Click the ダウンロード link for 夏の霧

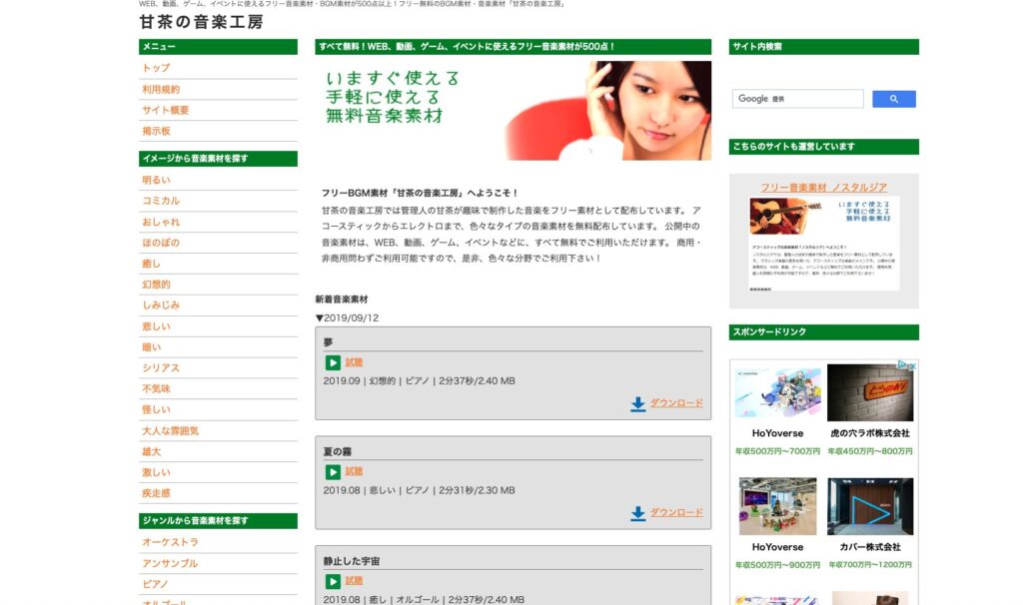coord(676,512)
